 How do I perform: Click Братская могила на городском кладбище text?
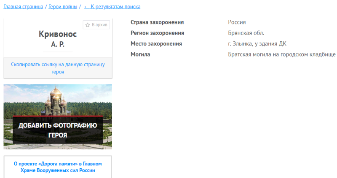[x=281, y=54]
